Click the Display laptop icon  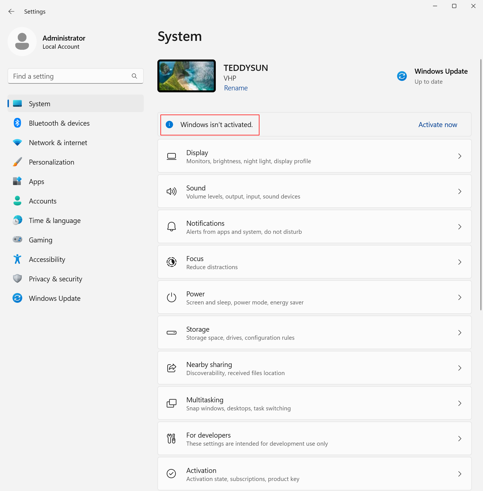coord(172,157)
